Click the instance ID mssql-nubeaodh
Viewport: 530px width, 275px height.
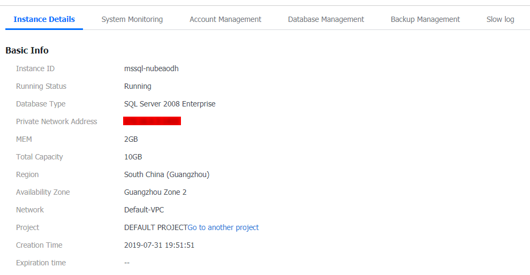pos(151,68)
